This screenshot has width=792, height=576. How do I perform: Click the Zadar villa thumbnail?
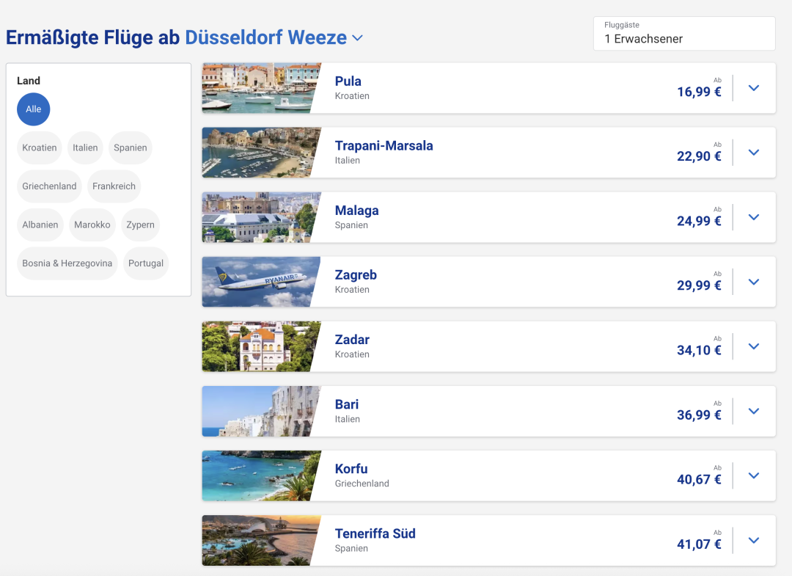tap(261, 346)
